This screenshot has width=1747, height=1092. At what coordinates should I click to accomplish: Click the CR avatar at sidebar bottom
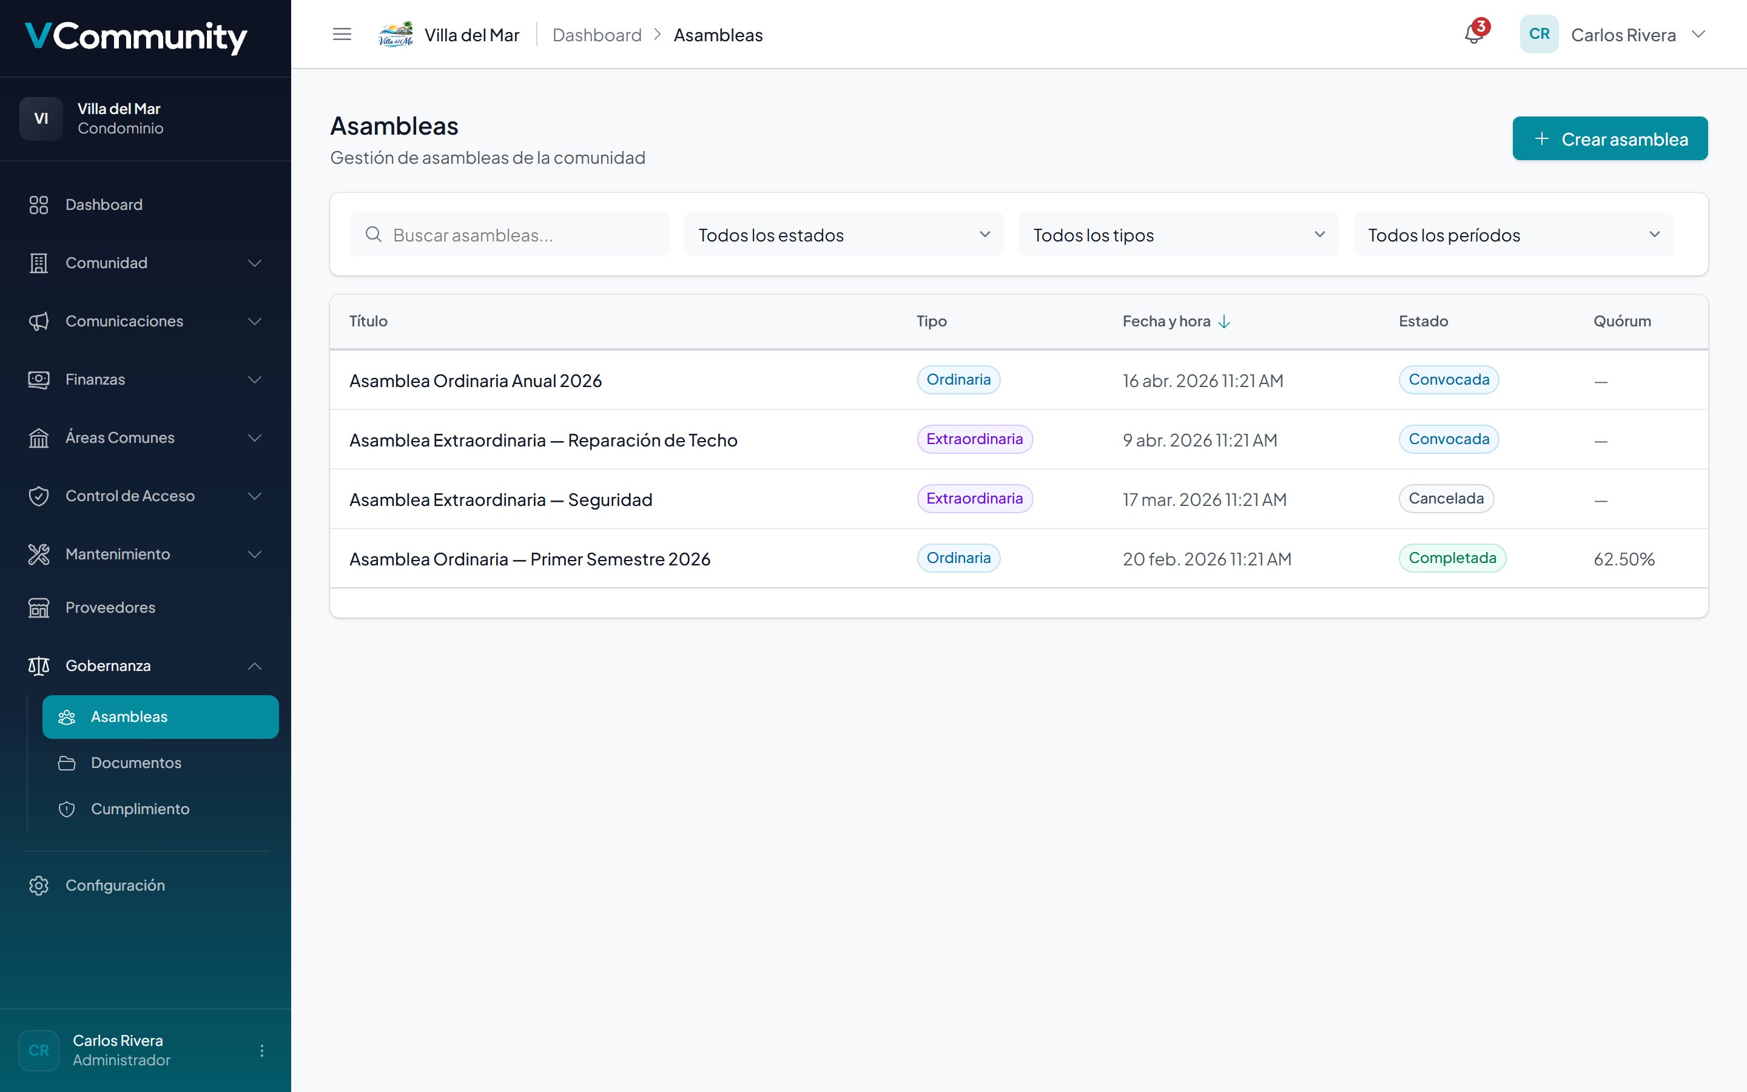point(38,1050)
